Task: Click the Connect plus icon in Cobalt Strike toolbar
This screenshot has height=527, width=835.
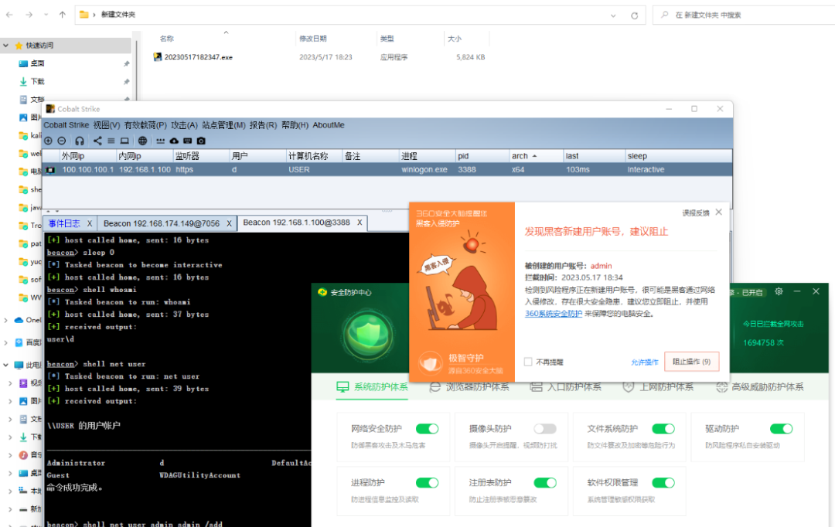Action: (49, 141)
